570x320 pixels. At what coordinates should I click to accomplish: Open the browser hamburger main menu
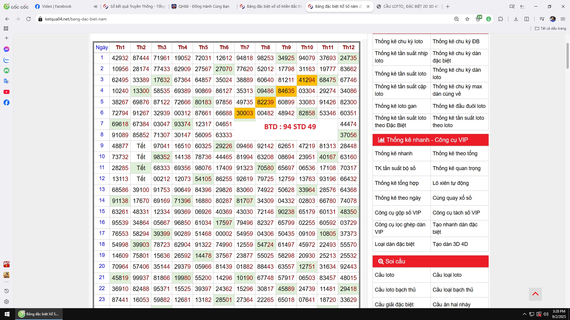click(563, 19)
